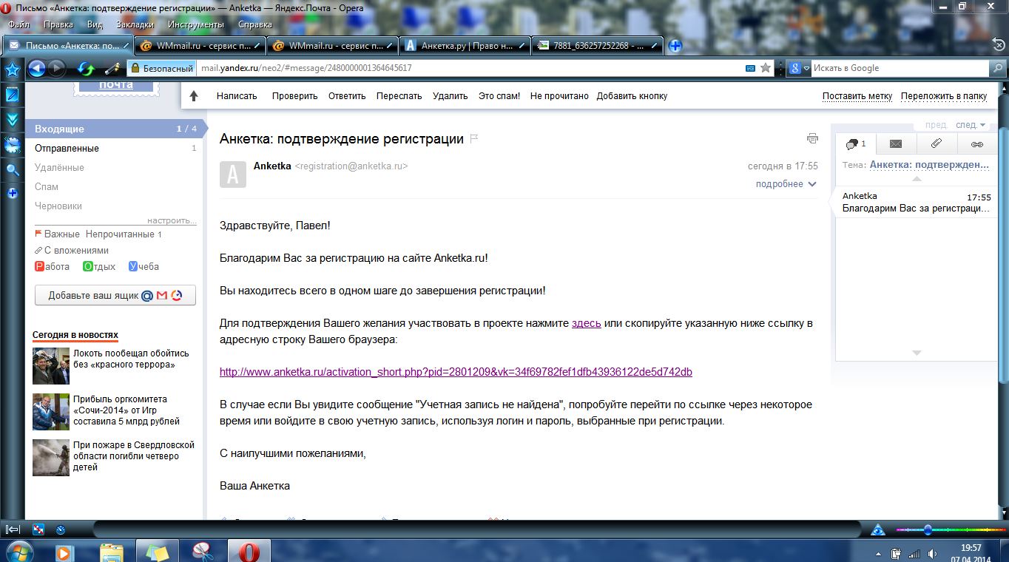Click the upward arrow icon left of Написать
This screenshot has width=1009, height=562.
194,96
